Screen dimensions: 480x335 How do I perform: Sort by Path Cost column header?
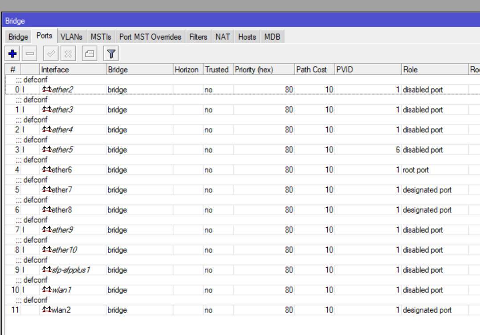(314, 69)
